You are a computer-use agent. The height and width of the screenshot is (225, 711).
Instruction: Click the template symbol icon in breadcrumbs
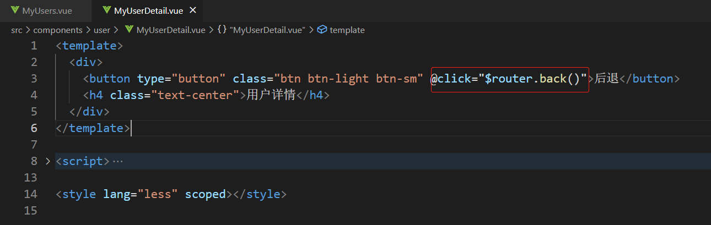[x=322, y=30]
